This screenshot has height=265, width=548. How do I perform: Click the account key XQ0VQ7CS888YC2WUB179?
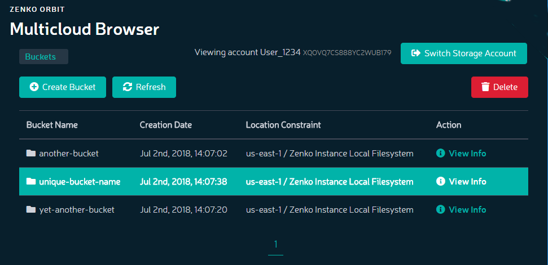coord(347,53)
